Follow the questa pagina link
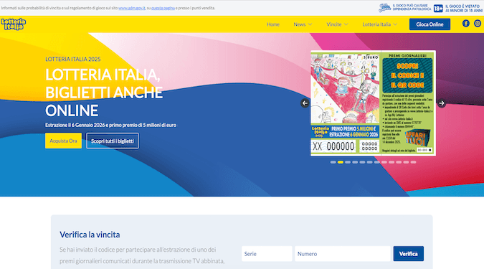This screenshot has width=484, height=269. (163, 8)
